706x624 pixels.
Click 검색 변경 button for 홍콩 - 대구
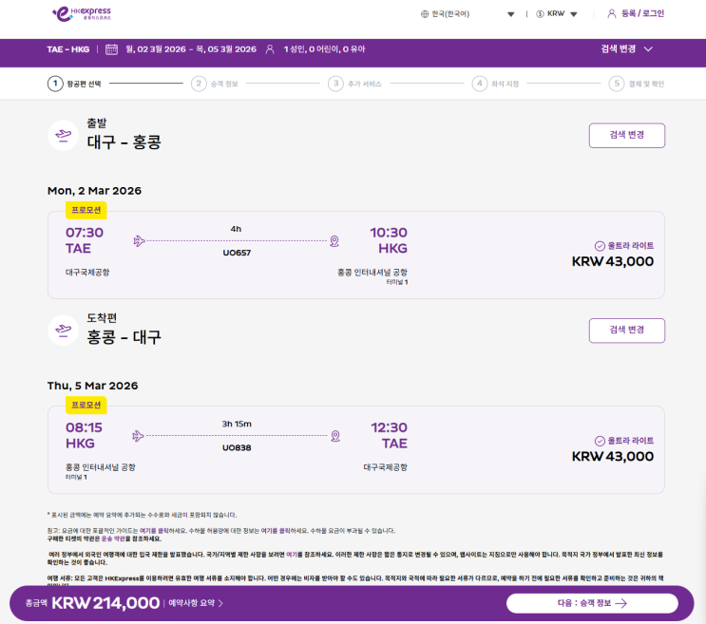coord(627,331)
